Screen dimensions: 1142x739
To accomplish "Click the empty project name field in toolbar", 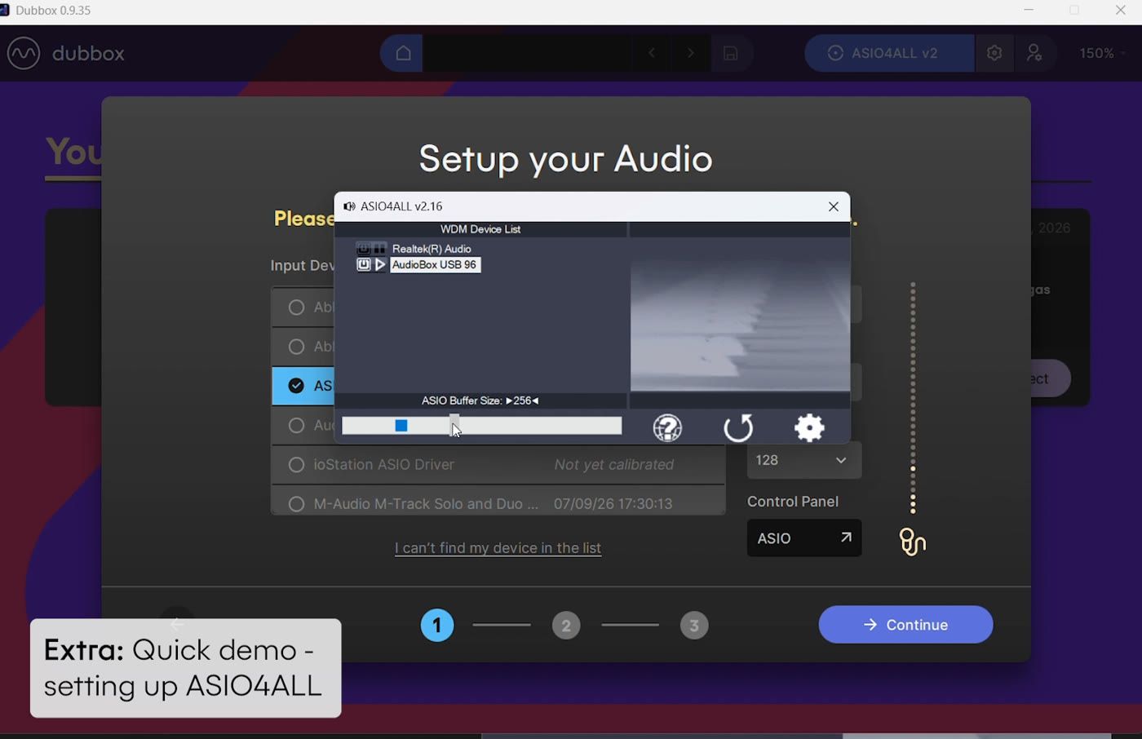I will click(527, 53).
